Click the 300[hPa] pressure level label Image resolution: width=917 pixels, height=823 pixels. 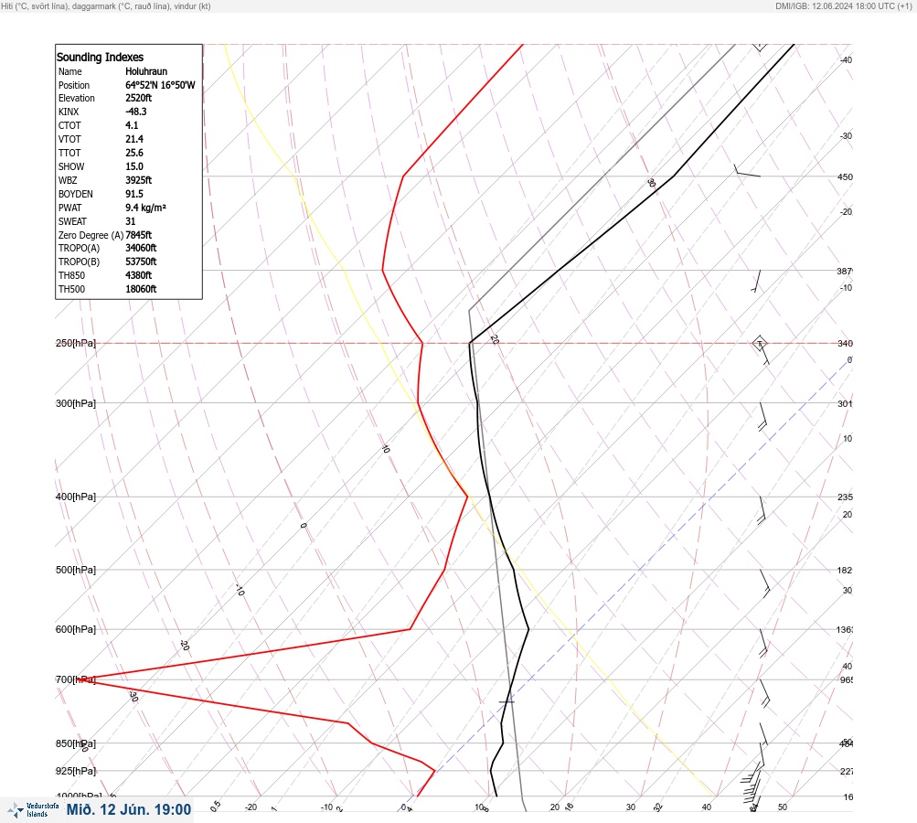point(76,403)
